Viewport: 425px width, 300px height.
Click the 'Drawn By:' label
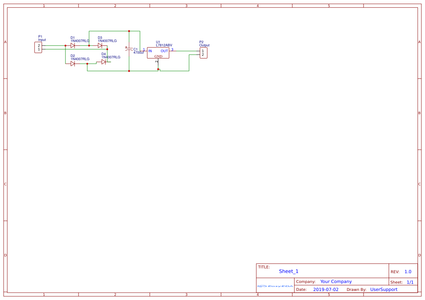[x=356, y=290]
